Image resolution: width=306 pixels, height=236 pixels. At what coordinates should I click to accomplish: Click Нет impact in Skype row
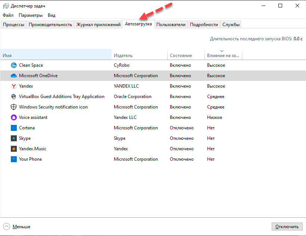tap(211, 138)
